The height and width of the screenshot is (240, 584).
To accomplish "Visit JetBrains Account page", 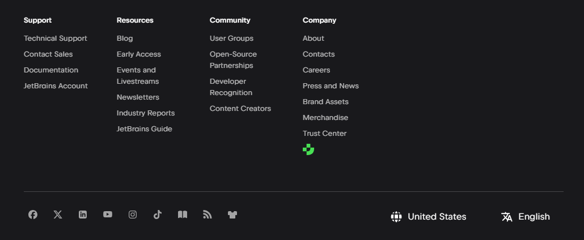I will click(56, 86).
